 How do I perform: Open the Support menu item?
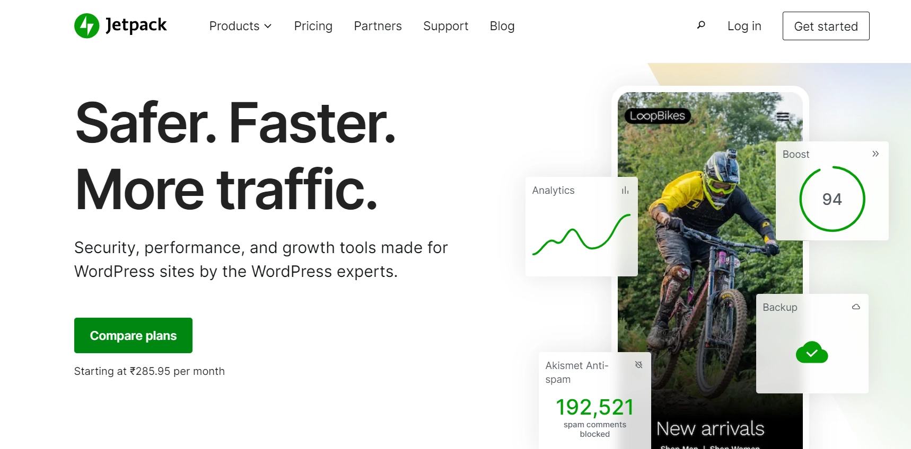tap(445, 26)
